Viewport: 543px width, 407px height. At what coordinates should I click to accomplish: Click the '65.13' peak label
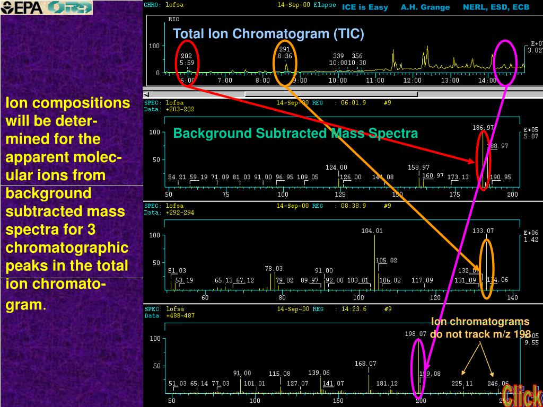point(223,280)
